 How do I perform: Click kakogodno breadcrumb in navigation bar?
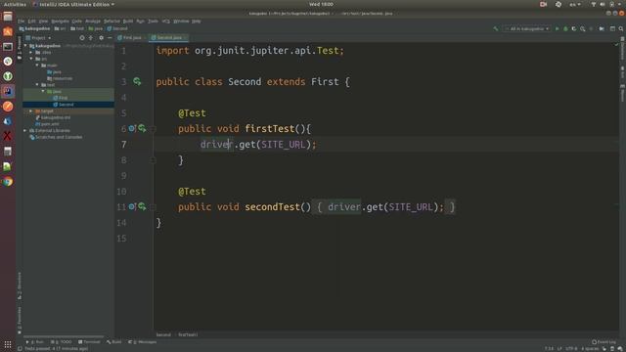coord(35,28)
